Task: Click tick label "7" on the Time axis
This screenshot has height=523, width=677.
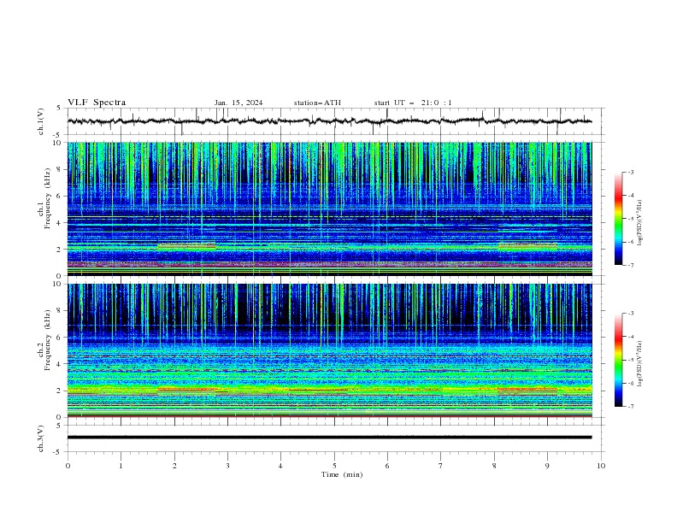Action: [x=441, y=466]
